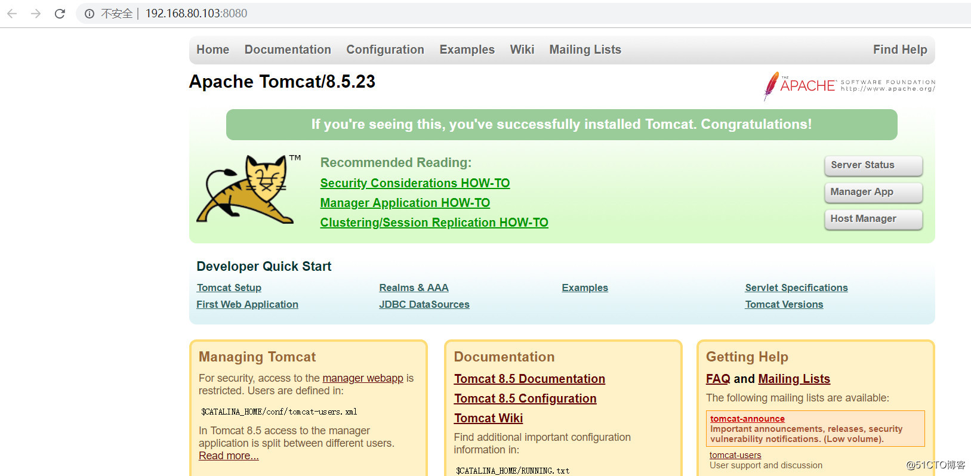971x476 pixels.
Task: Click the congratulations banner text
Action: coord(562,124)
